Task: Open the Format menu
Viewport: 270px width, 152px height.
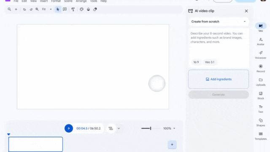Action: coord(56,1)
